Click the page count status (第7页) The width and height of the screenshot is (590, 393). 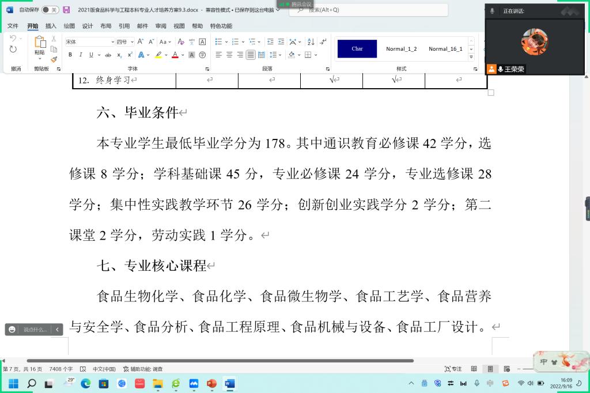click(22, 369)
